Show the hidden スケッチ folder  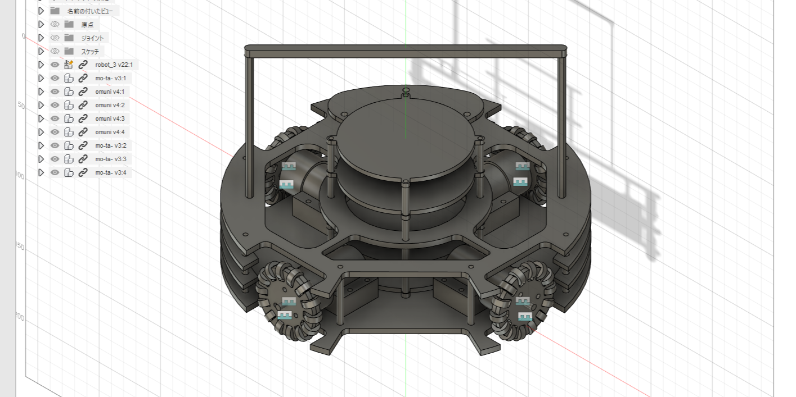[55, 51]
